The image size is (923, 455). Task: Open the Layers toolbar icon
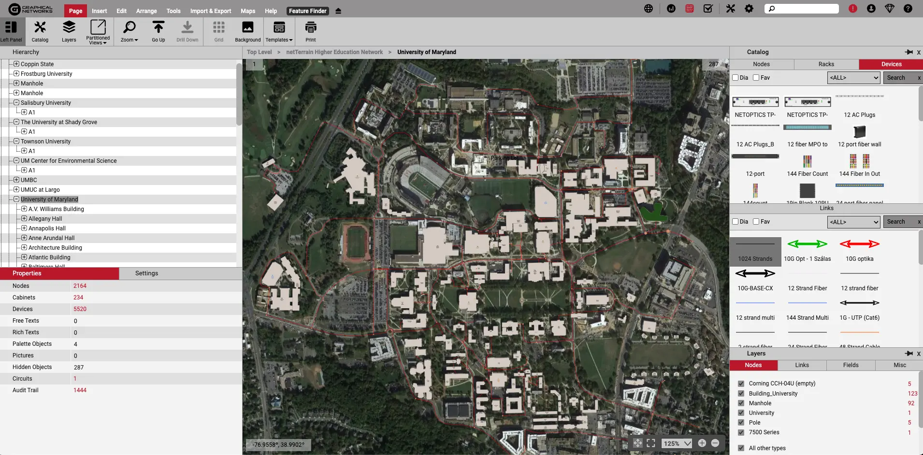[69, 32]
